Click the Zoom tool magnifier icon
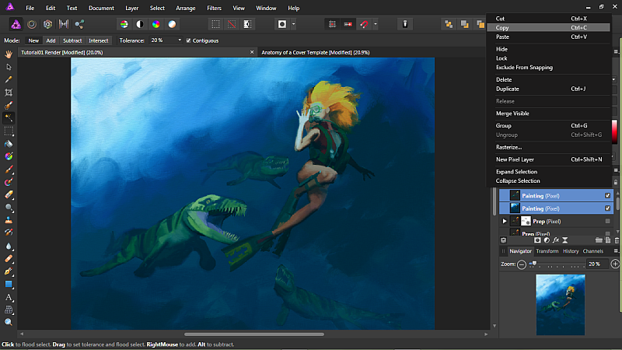This screenshot has height=350, width=622. click(x=9, y=321)
